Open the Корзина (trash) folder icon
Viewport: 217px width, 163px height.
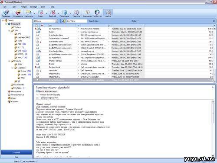point(9,101)
